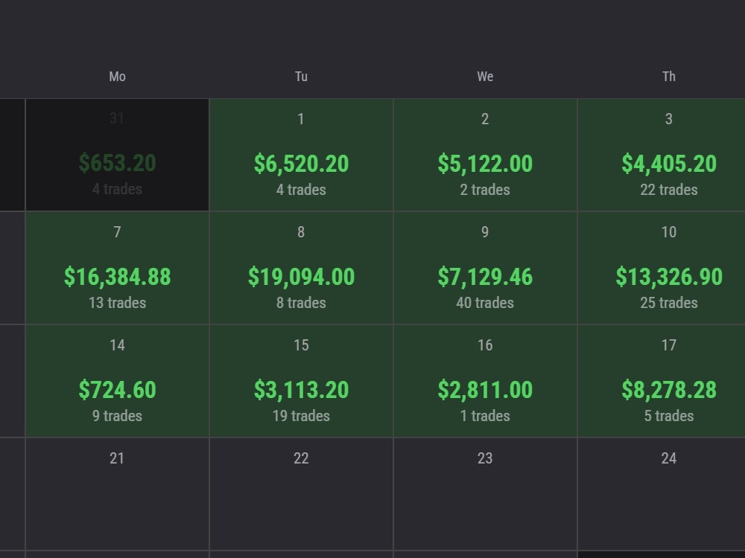This screenshot has width=745, height=558.
Task: Click the '19 trades' text on day 15
Action: point(301,416)
